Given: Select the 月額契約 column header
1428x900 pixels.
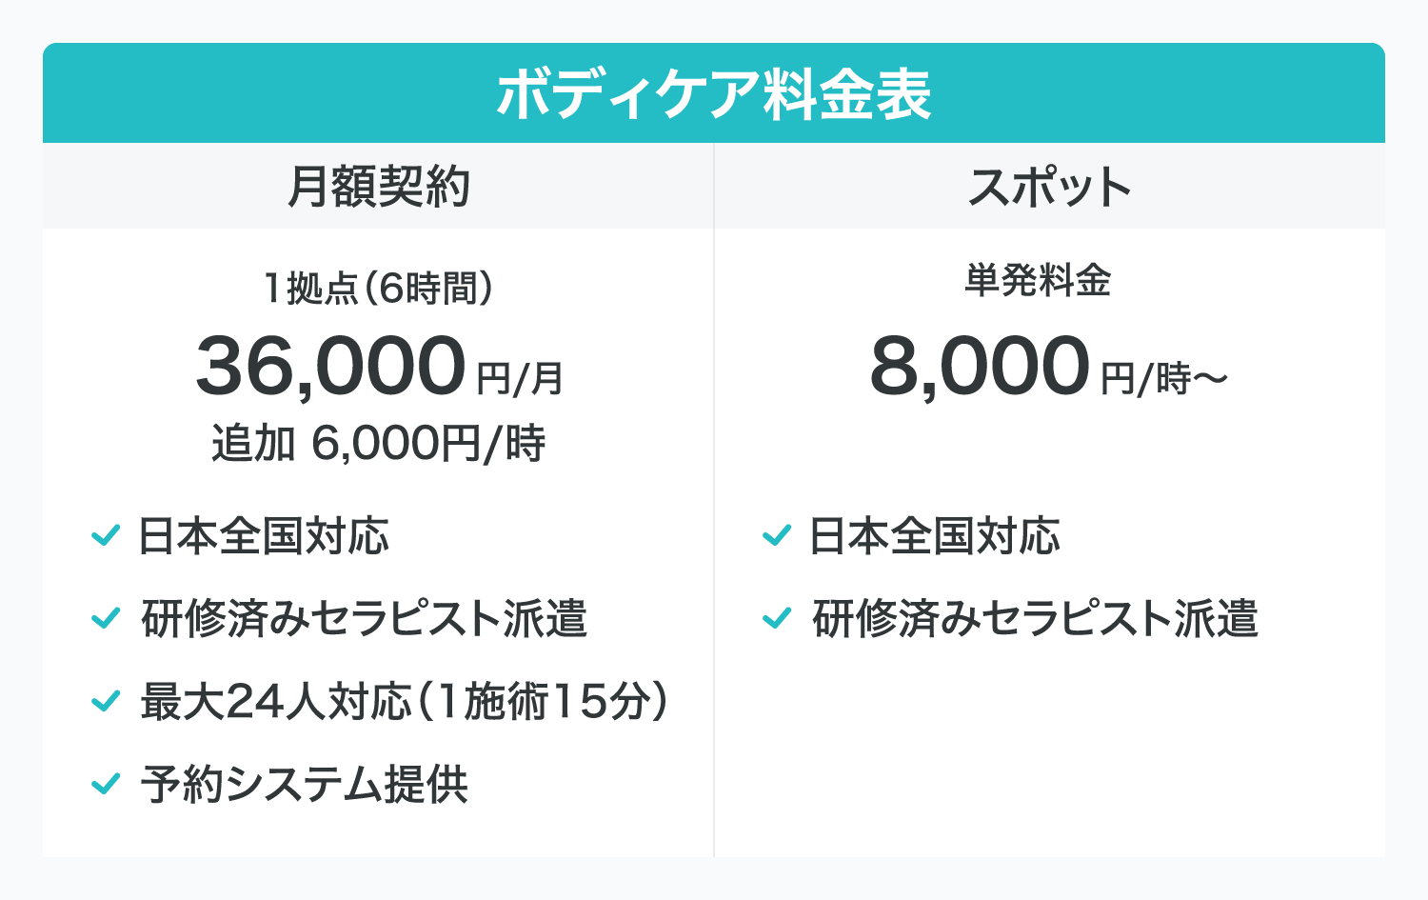Looking at the screenshot, I should pyautogui.click(x=378, y=187).
